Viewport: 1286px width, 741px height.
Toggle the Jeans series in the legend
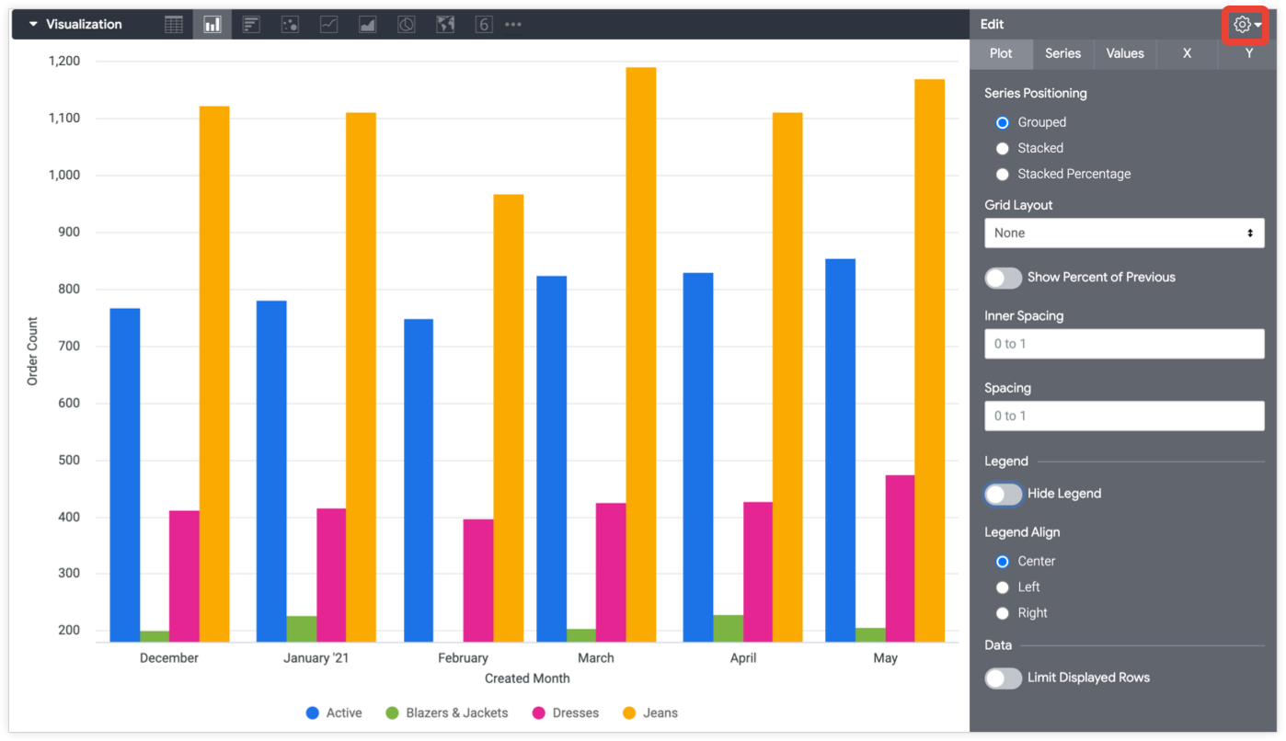point(650,712)
